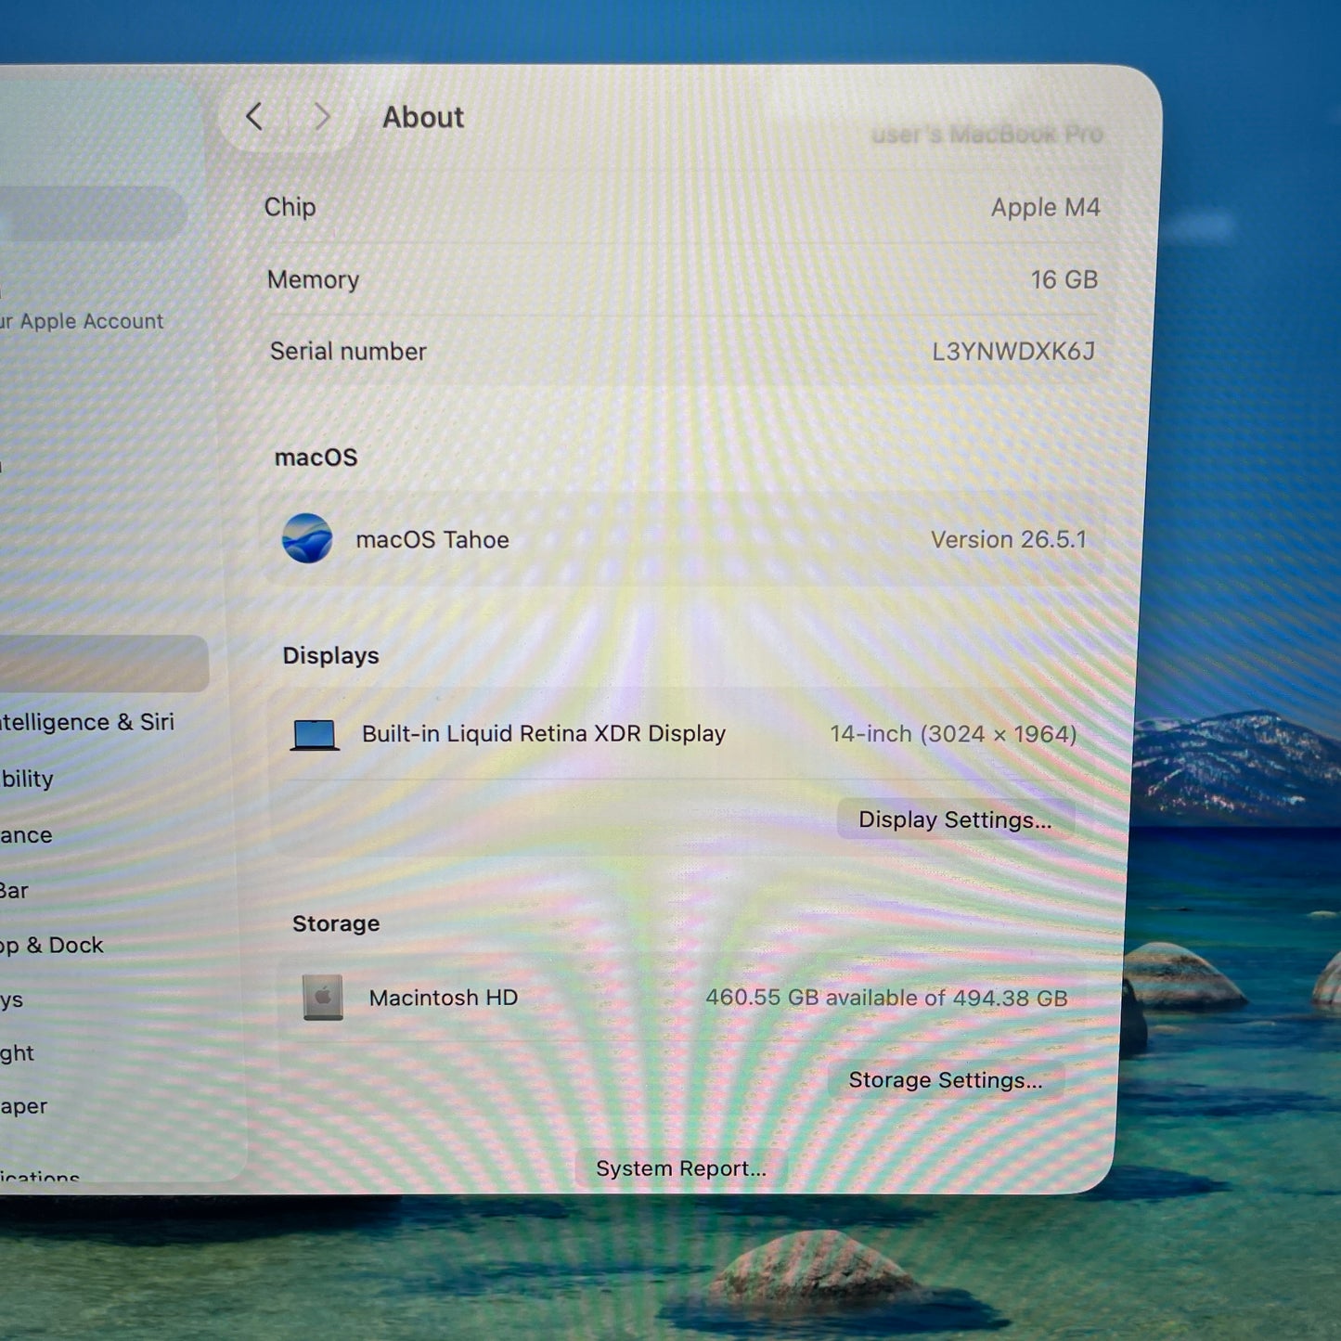Click Built-in Liquid Retina XDR Display
The image size is (1341, 1341).
(x=544, y=733)
